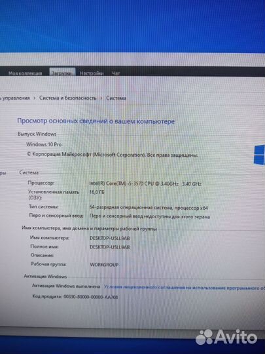Switch to the Моя коллекция tab
This screenshot has width=265, height=354.
tap(25, 73)
